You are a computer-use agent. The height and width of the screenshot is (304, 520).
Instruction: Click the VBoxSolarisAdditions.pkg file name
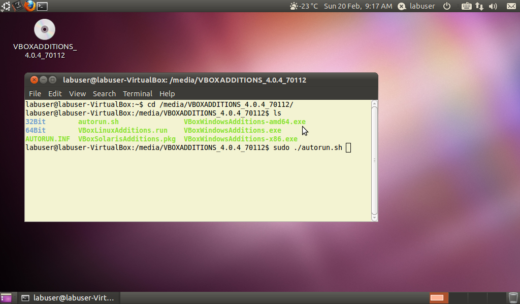126,139
